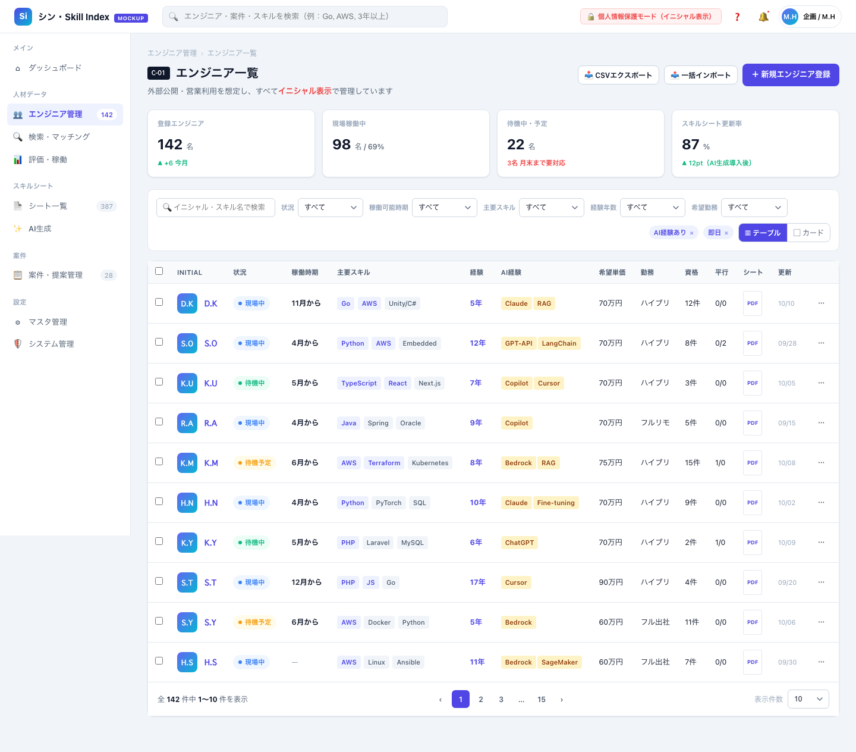Open the help question mark icon
This screenshot has height=752, width=856.
[737, 17]
